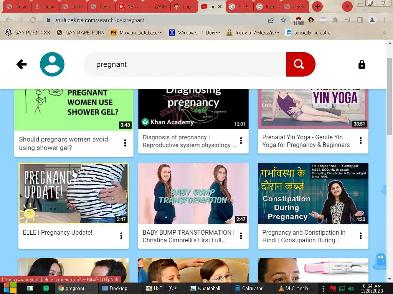Toggle the browser side panel
Image resolution: width=393 pixels, height=294 pixels.
coord(360,20)
